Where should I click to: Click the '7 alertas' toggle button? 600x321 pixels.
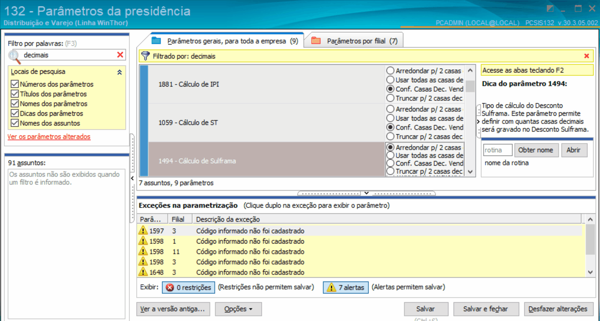click(x=346, y=287)
